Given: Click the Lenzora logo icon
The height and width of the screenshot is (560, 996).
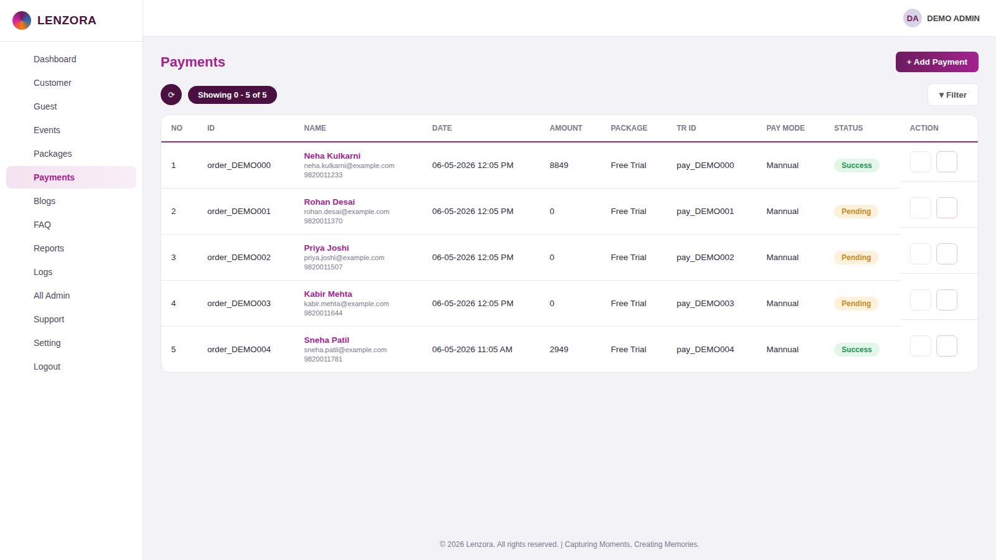Looking at the screenshot, I should [22, 21].
